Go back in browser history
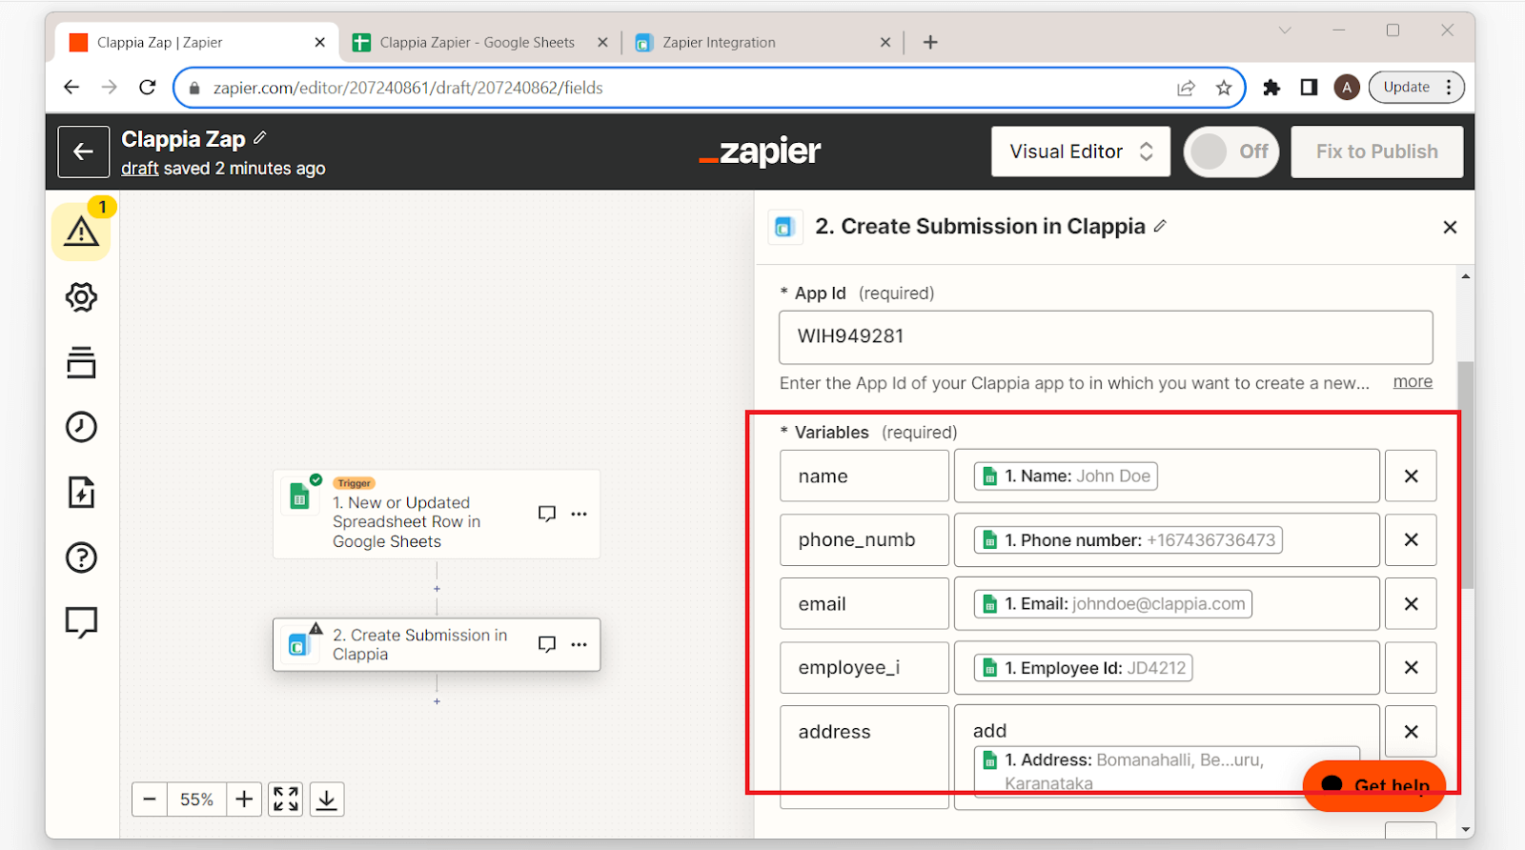The height and width of the screenshot is (850, 1525). 71,88
